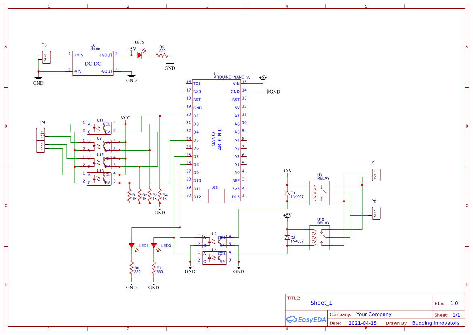Select the relay symbol U10

coord(319,238)
